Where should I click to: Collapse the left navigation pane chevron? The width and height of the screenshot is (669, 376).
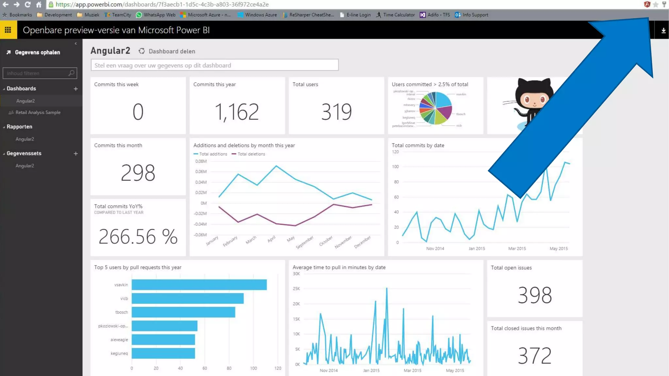75,43
